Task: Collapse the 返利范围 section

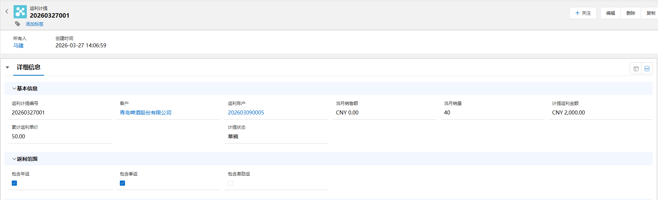Action: click(x=14, y=159)
